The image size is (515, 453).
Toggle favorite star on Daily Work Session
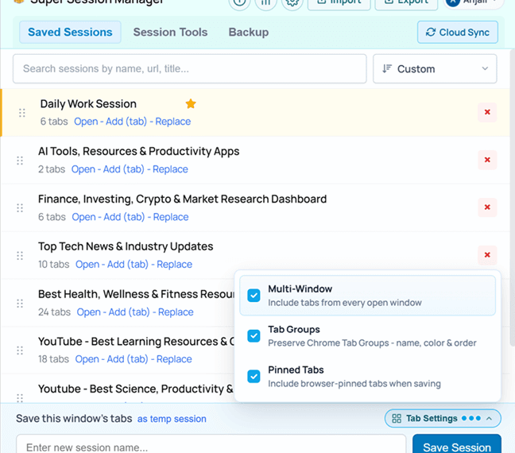pos(191,104)
